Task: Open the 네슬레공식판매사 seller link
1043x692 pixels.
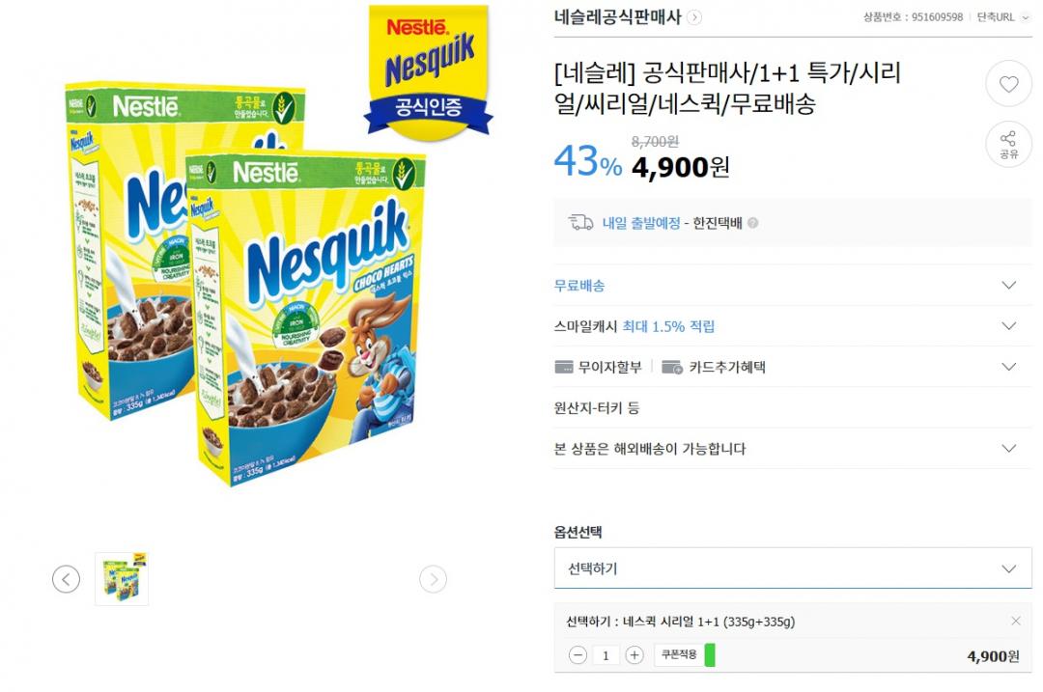Action: [618, 17]
